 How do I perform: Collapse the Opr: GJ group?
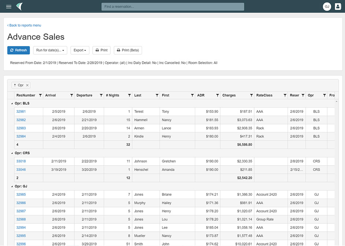[x=12, y=187]
